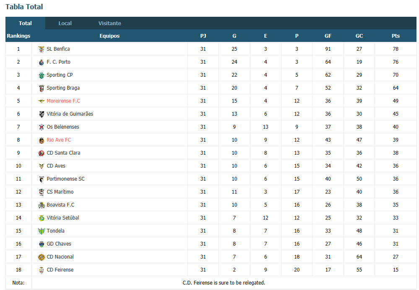Switch to the Local tab

65,23
